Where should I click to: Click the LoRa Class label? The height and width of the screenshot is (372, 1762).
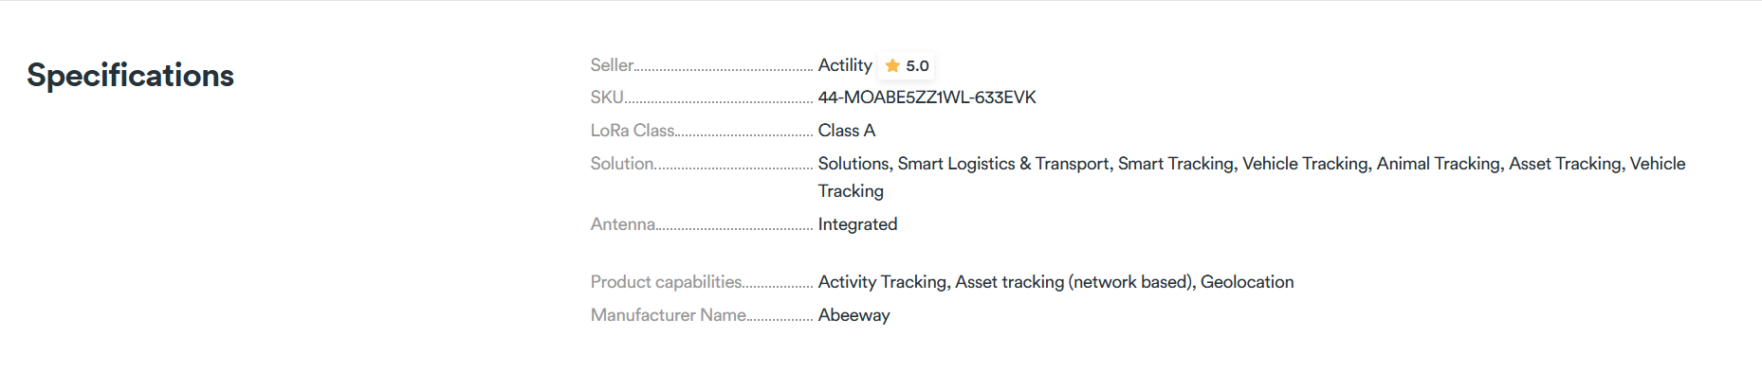pos(633,131)
